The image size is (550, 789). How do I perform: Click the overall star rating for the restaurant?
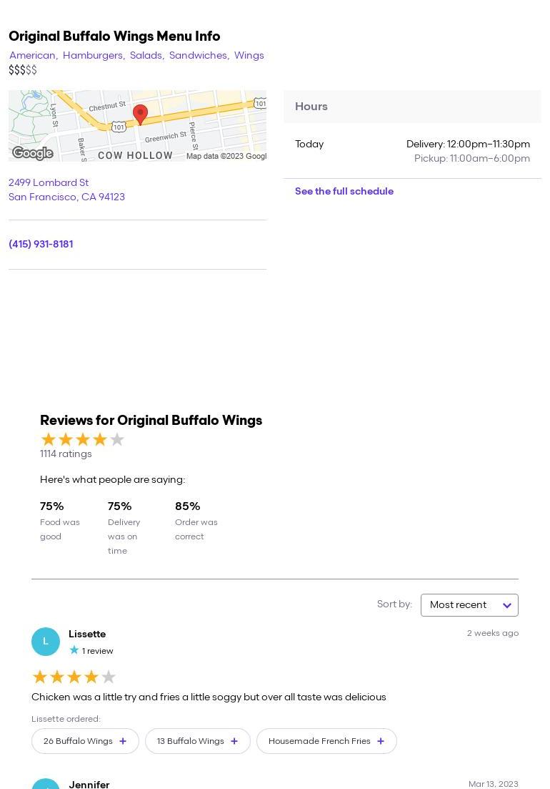coord(82,439)
